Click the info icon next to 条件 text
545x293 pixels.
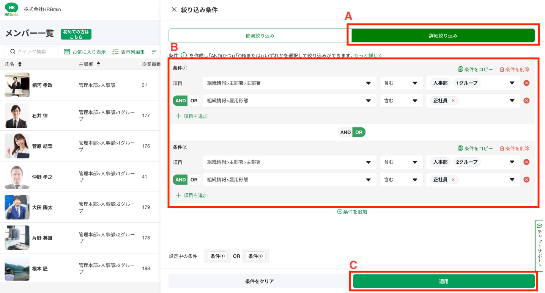(x=184, y=55)
